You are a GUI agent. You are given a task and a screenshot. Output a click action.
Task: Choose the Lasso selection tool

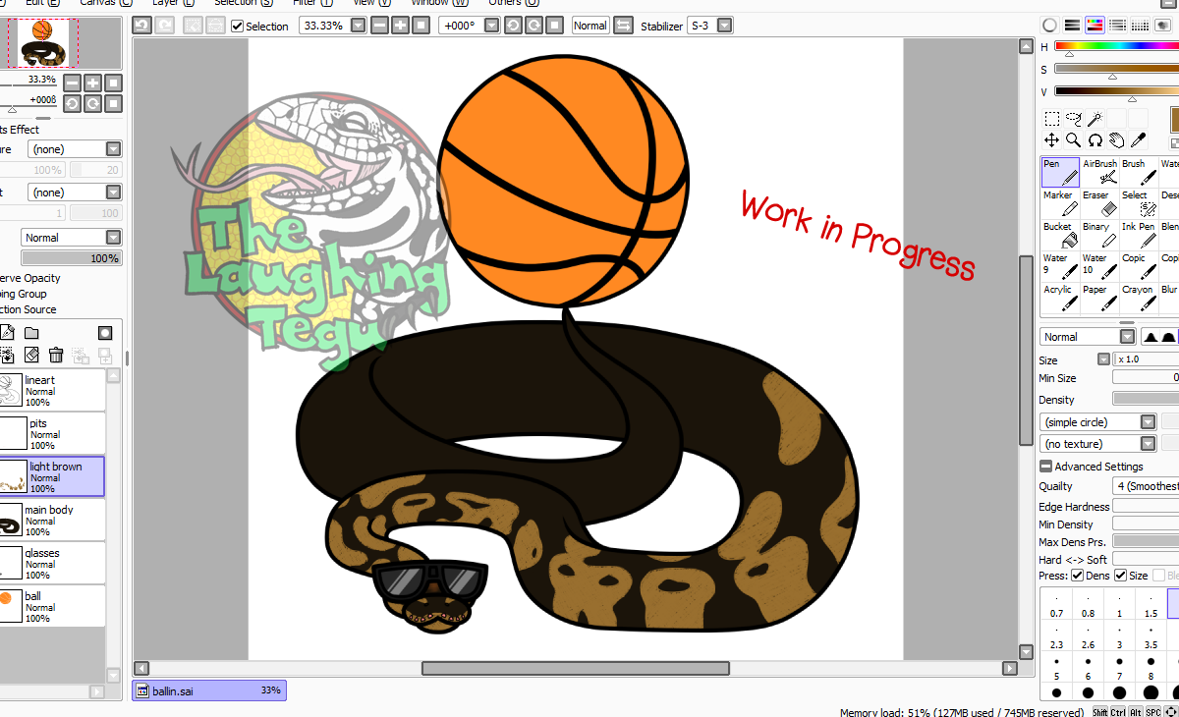(x=1073, y=119)
